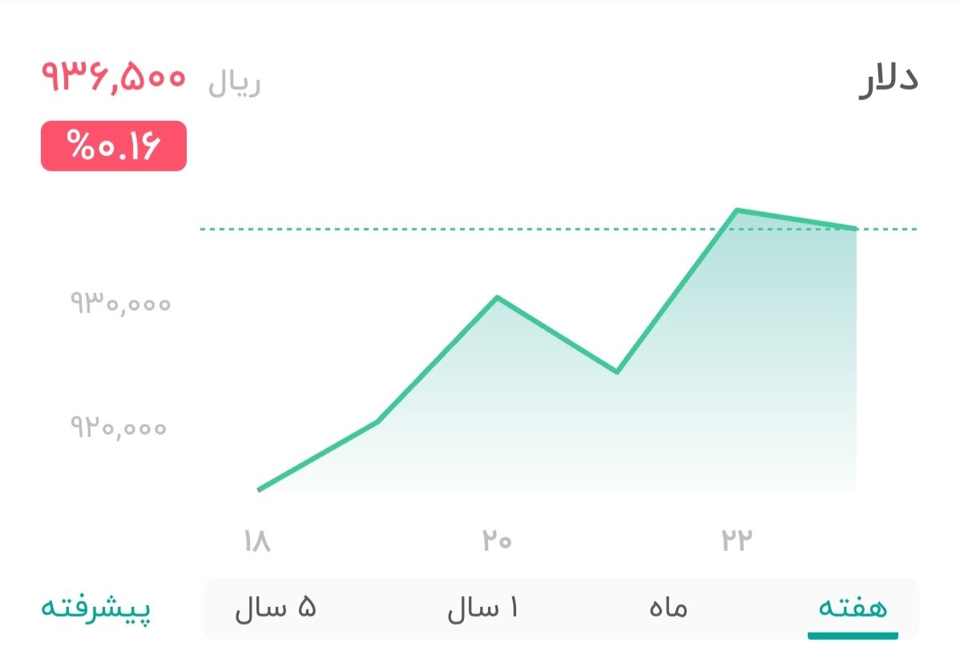
Task: Select the ۵ سال (5 year) range
Action: click(276, 609)
